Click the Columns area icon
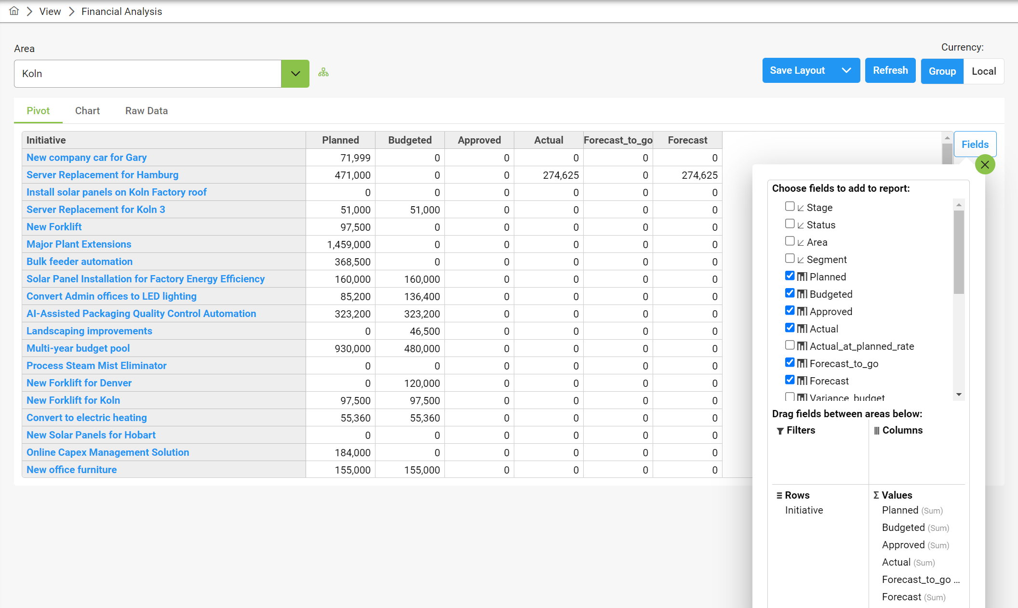The width and height of the screenshot is (1018, 608). coord(877,431)
